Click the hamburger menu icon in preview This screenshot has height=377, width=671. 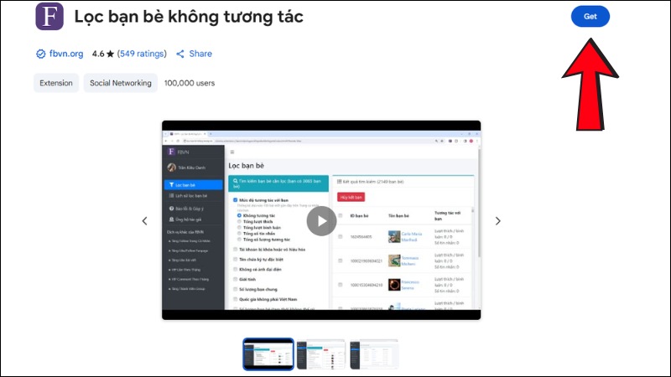(x=232, y=152)
